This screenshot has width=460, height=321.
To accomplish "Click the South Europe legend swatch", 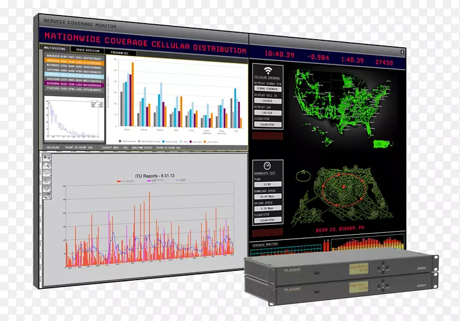I will click(x=163, y=142).
